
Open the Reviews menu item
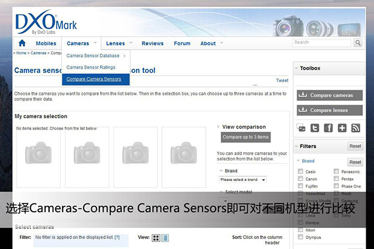point(153,43)
